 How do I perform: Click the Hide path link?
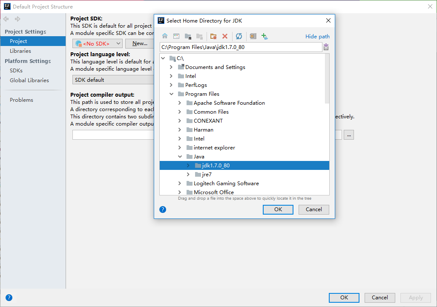coord(317,36)
